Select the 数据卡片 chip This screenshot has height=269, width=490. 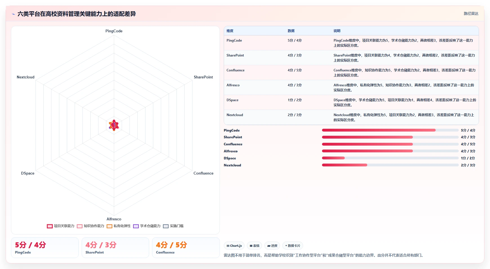[x=293, y=246]
